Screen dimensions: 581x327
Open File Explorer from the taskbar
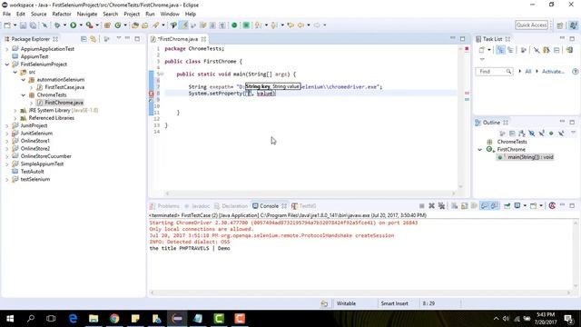[x=94, y=319]
